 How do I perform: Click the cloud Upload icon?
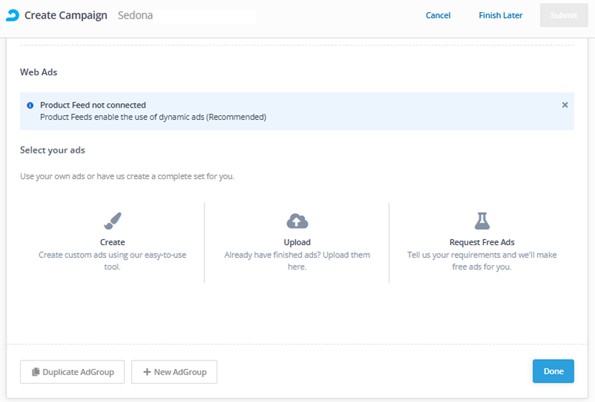pos(297,221)
